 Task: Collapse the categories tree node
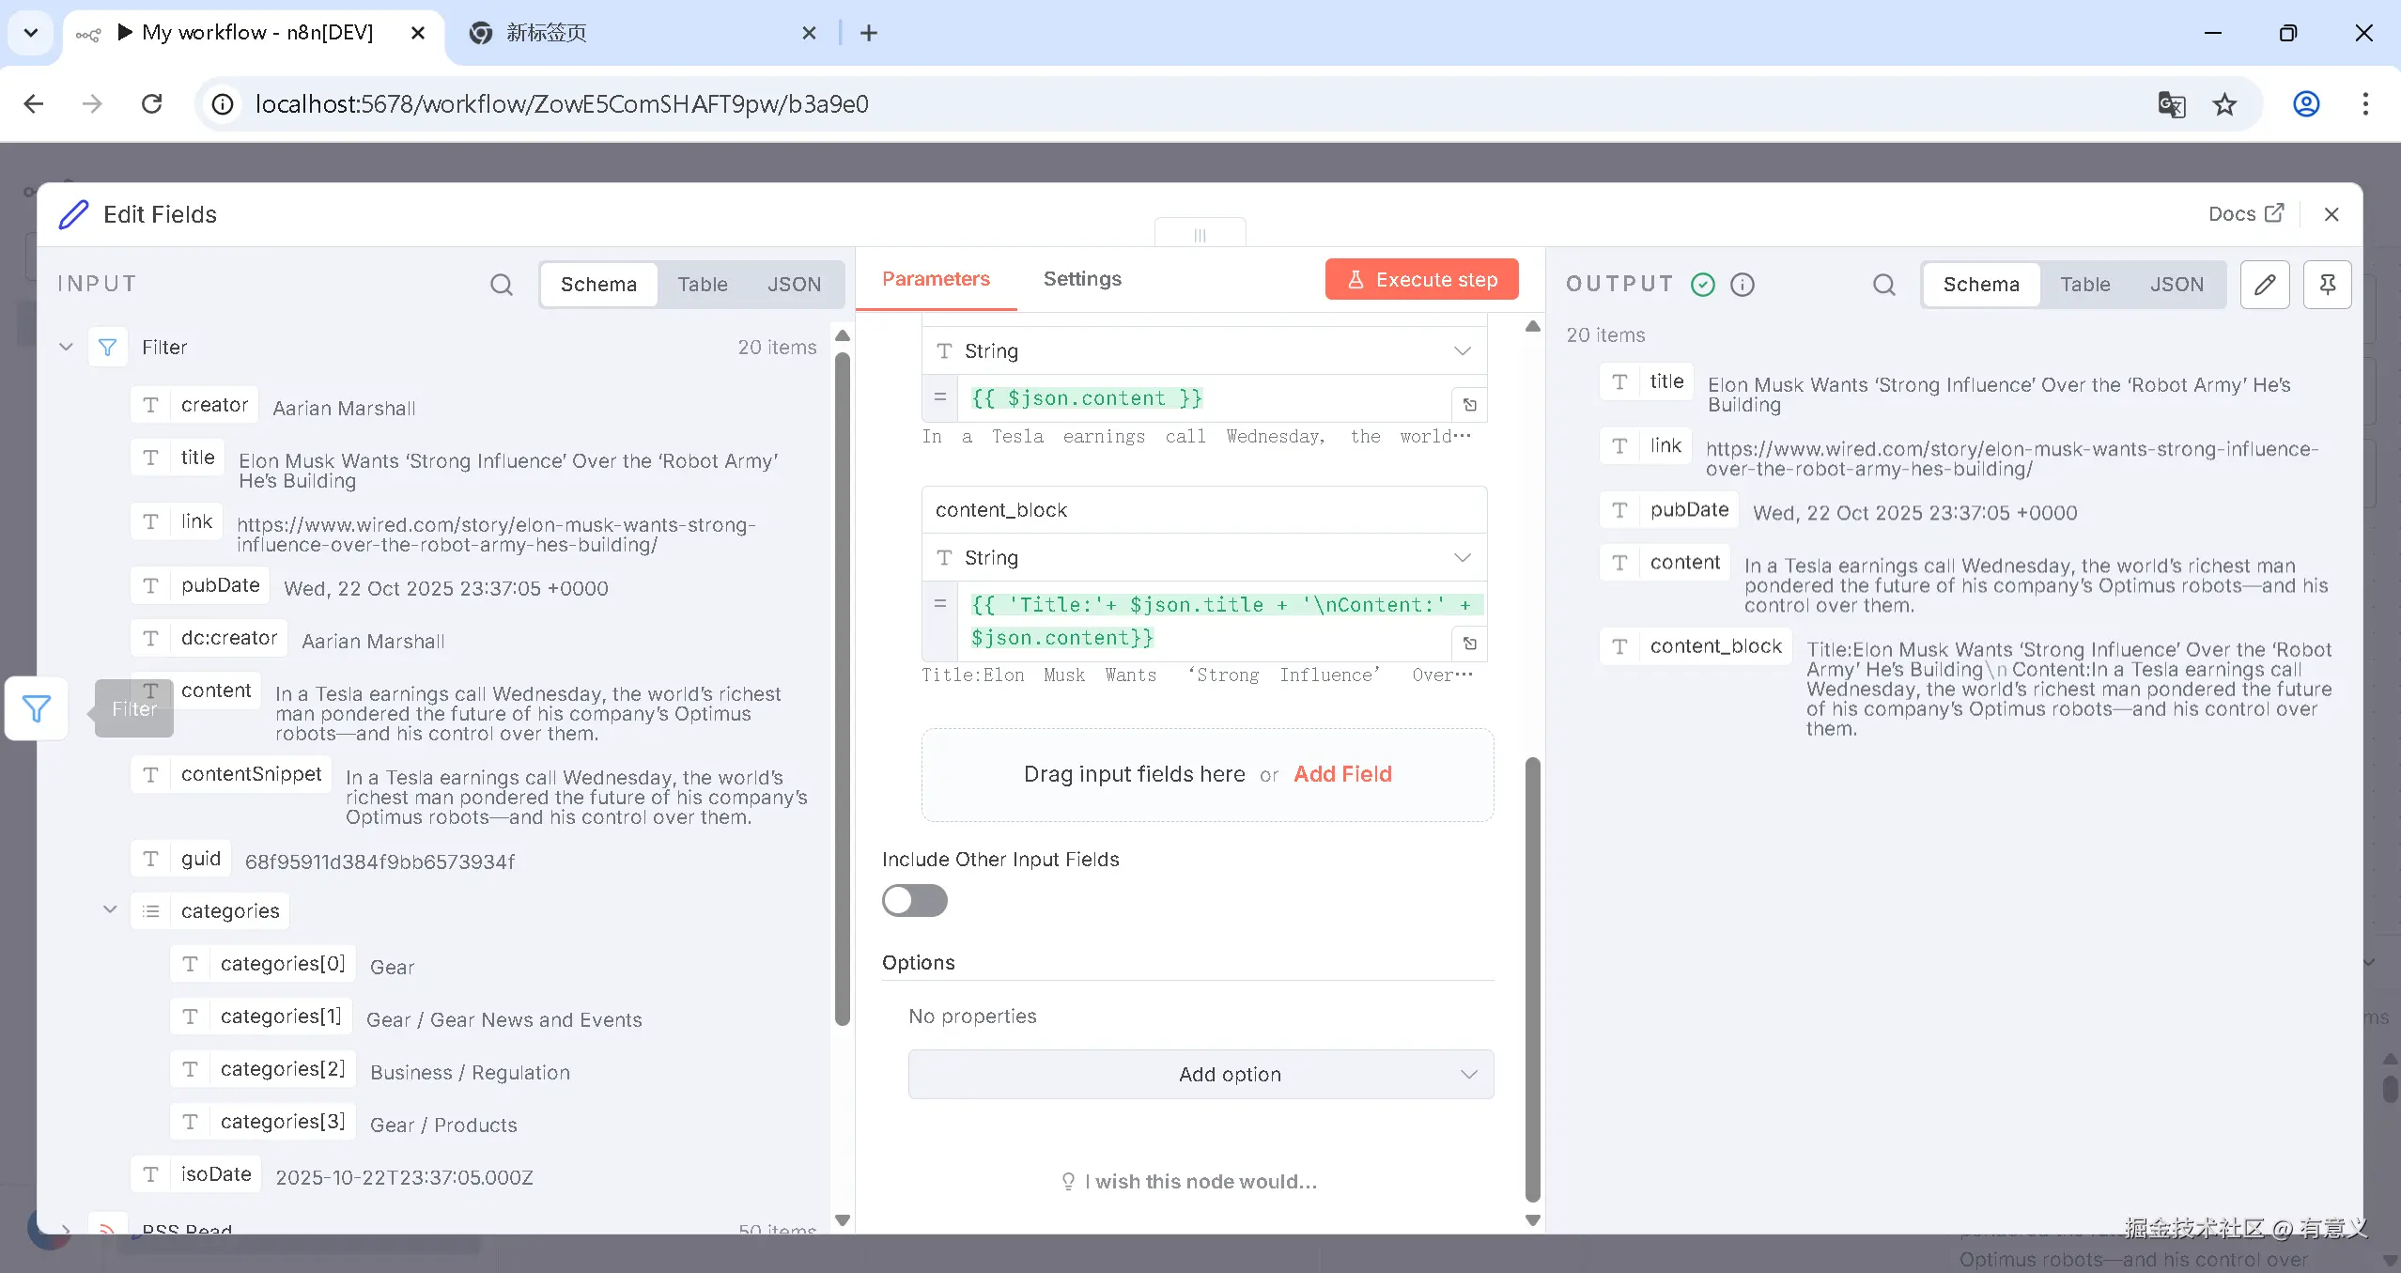pyautogui.click(x=110, y=909)
